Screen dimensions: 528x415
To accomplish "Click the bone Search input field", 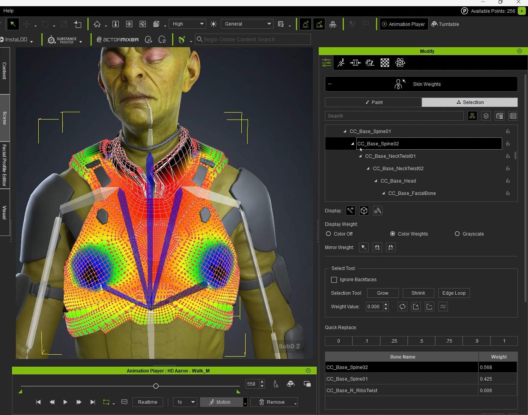I will point(394,116).
